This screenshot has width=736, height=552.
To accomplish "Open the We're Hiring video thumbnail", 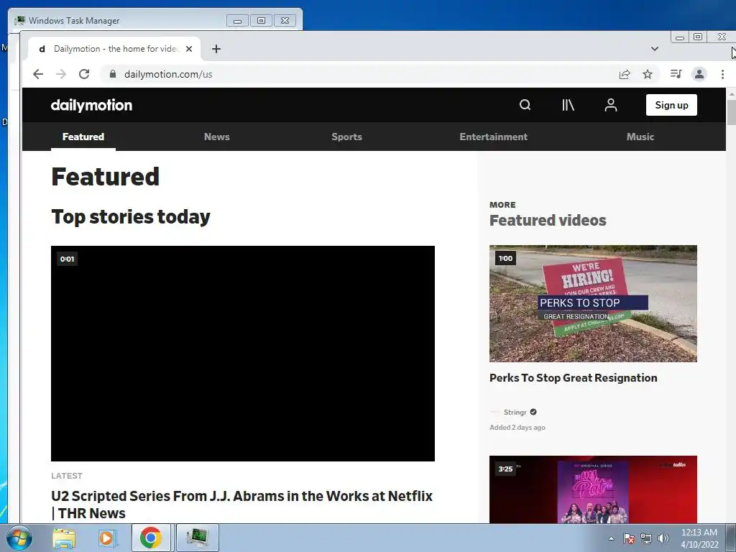I will point(593,303).
